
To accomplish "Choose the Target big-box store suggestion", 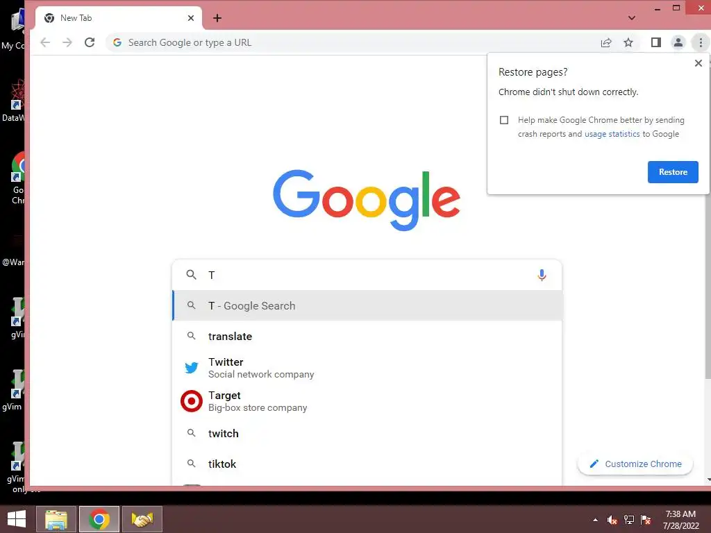I will 367,402.
